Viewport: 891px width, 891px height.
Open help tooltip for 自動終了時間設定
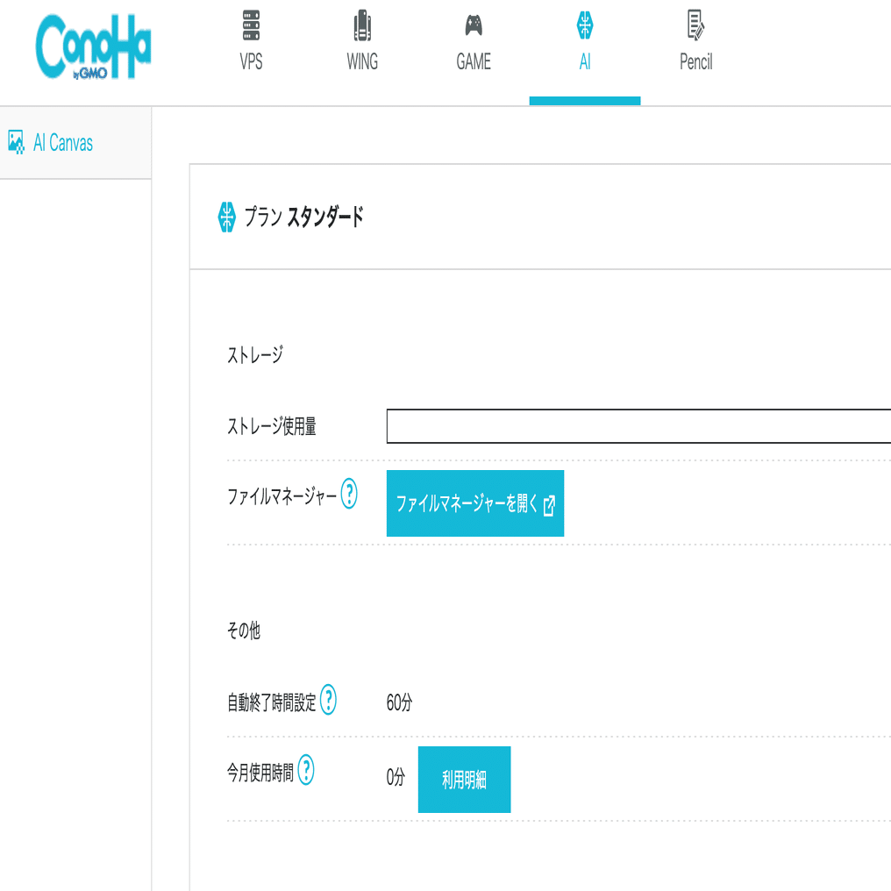tap(328, 700)
